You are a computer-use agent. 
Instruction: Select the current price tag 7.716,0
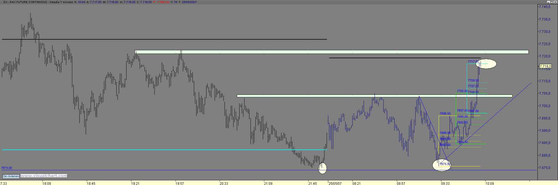point(545,66)
